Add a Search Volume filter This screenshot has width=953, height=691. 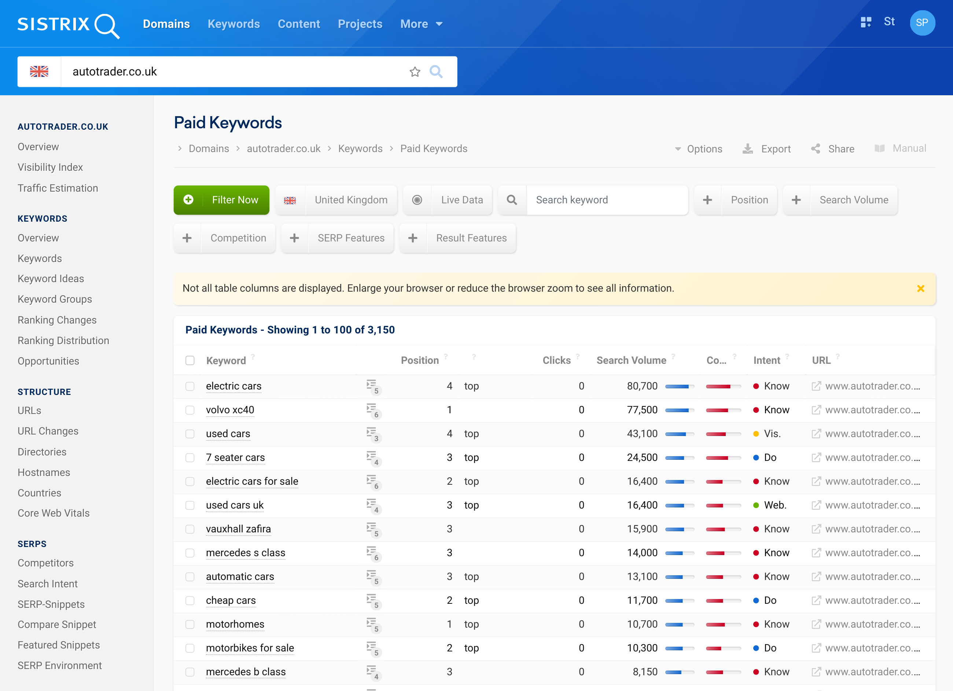click(840, 200)
